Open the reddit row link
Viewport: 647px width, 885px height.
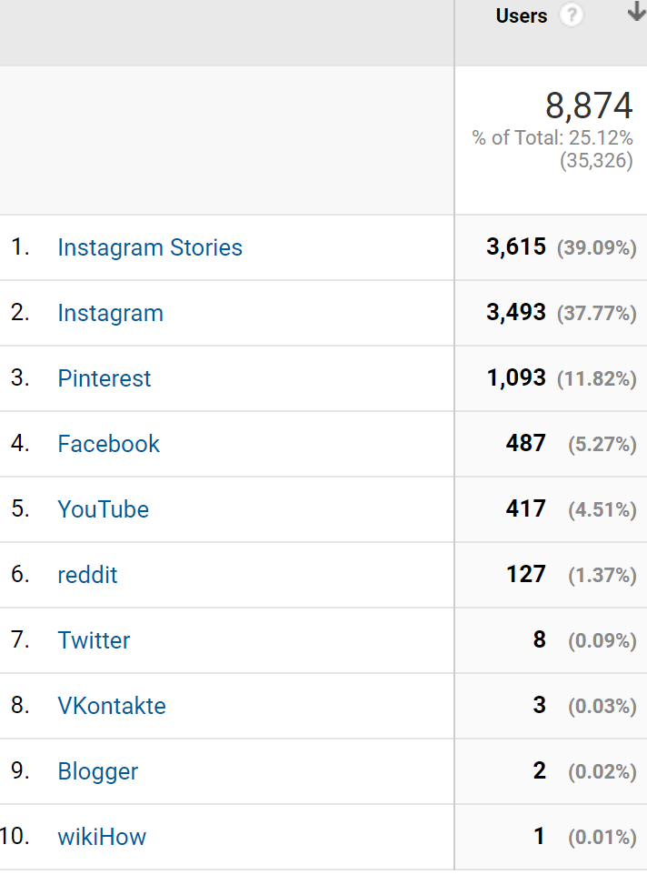(x=87, y=575)
